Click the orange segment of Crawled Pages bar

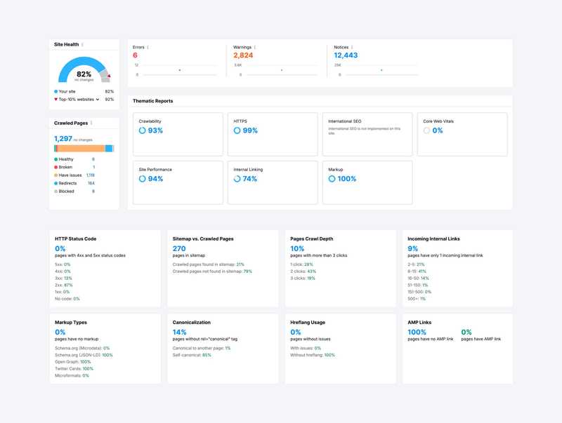(81, 149)
